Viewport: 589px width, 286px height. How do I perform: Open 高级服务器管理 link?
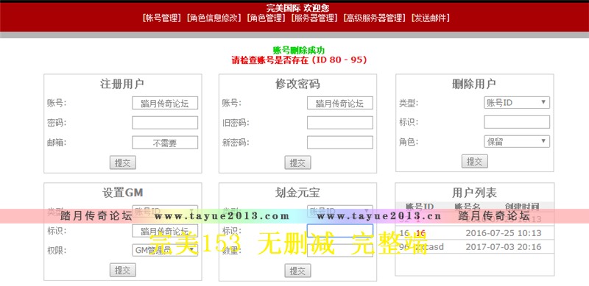[375, 18]
